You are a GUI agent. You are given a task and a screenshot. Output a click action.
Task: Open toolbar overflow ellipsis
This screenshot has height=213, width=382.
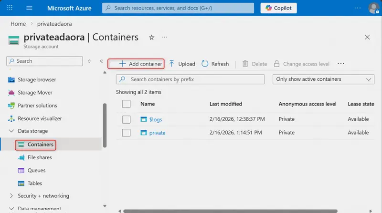click(341, 64)
